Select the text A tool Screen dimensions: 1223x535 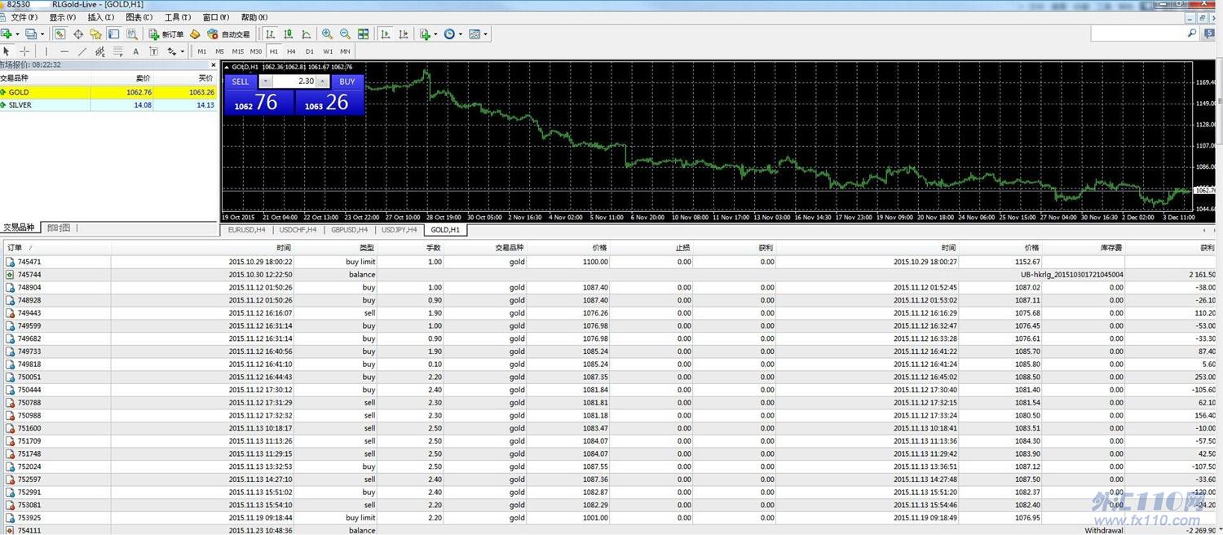tap(135, 51)
